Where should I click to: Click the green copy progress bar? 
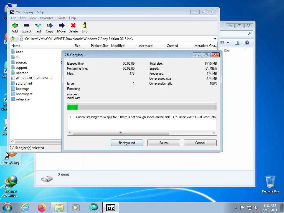click(142, 107)
